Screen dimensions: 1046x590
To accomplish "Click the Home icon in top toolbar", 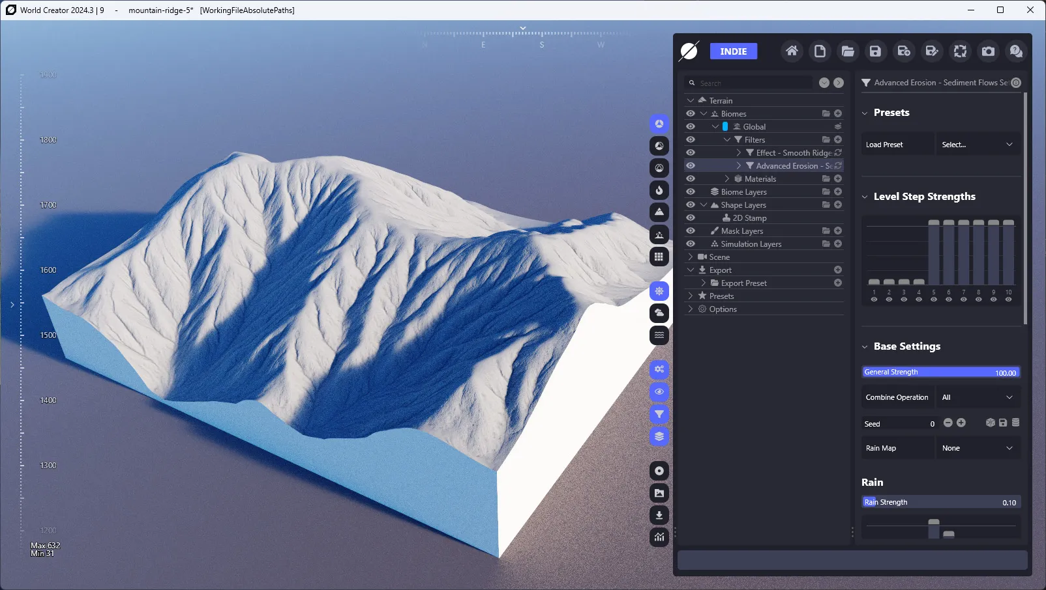I will point(792,51).
